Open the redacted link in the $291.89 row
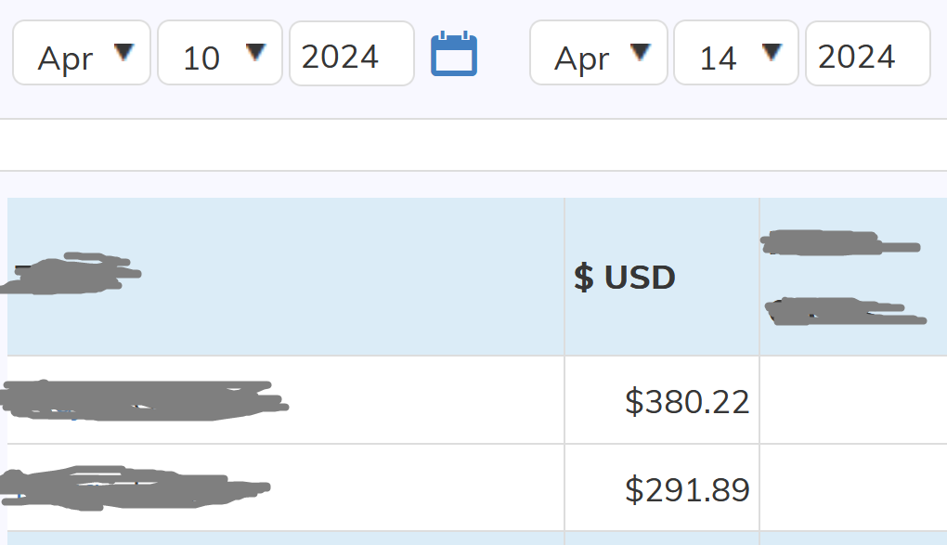Image resolution: width=947 pixels, height=545 pixels. [x=134, y=488]
